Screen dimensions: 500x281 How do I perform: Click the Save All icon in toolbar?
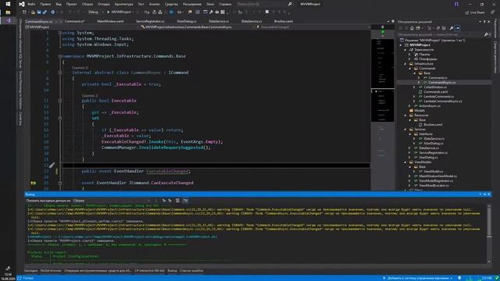45,12
